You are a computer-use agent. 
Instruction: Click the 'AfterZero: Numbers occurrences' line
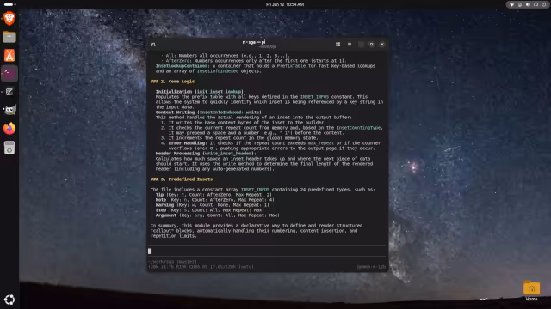point(256,61)
